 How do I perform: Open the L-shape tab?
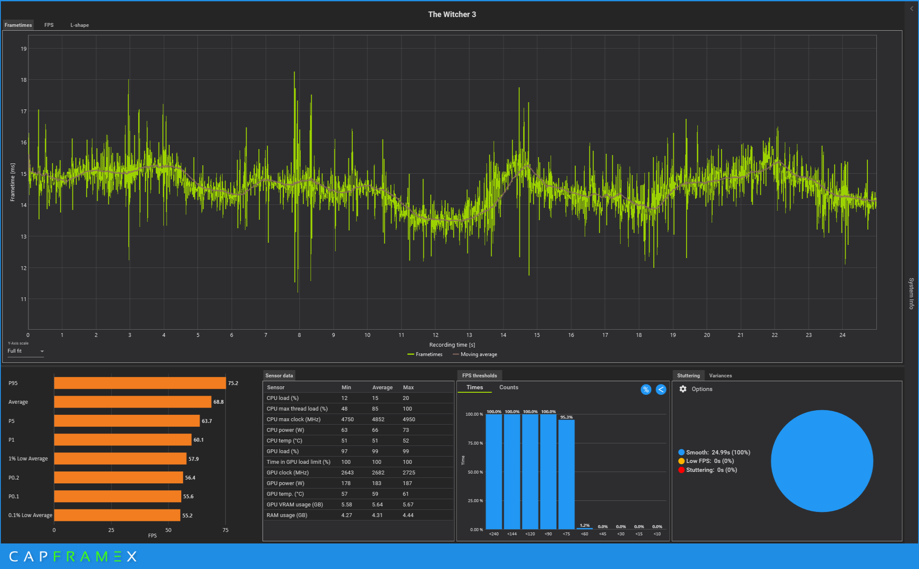tap(79, 25)
